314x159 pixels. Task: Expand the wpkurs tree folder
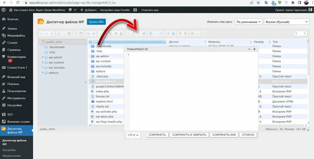pyautogui.click(x=43, y=73)
